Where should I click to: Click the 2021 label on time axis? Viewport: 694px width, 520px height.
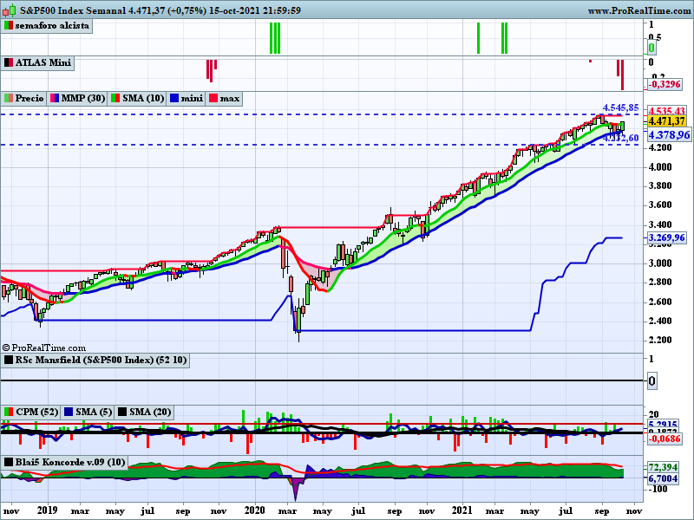tap(462, 510)
